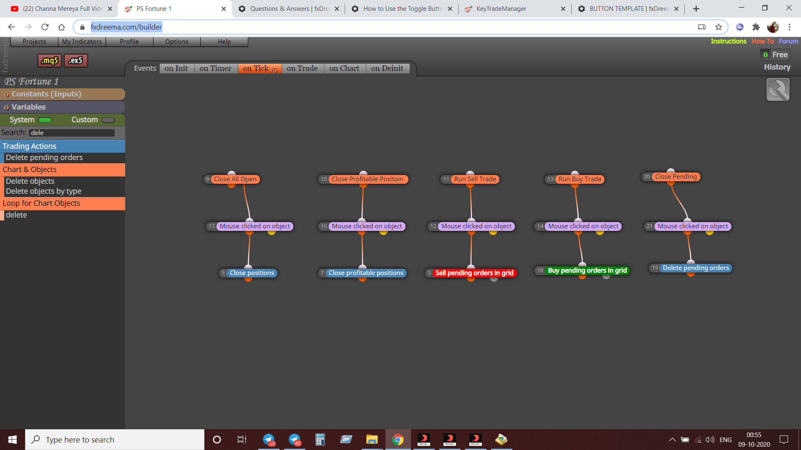Open the Instructions link

pyautogui.click(x=728, y=41)
